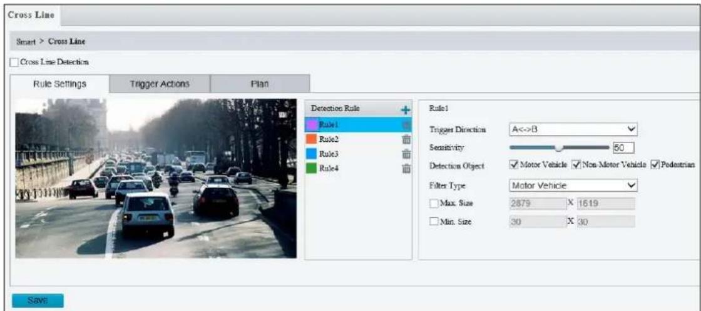Uncheck Pedestrian detection object
701x311 pixels.
pos(655,165)
